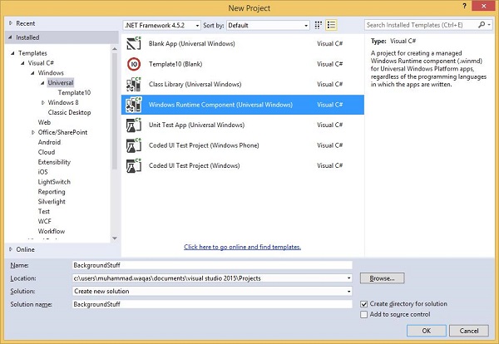Screen dimensions: 499x344
Task: Switch to small icons view
Action: [x=319, y=25]
